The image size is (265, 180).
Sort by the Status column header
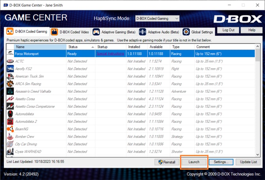(x=81, y=47)
